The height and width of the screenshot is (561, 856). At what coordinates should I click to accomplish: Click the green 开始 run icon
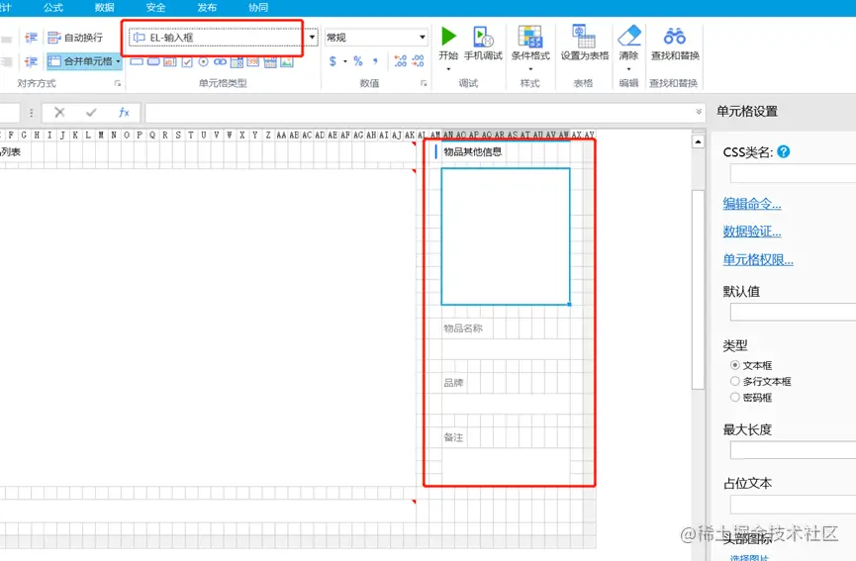click(x=448, y=36)
